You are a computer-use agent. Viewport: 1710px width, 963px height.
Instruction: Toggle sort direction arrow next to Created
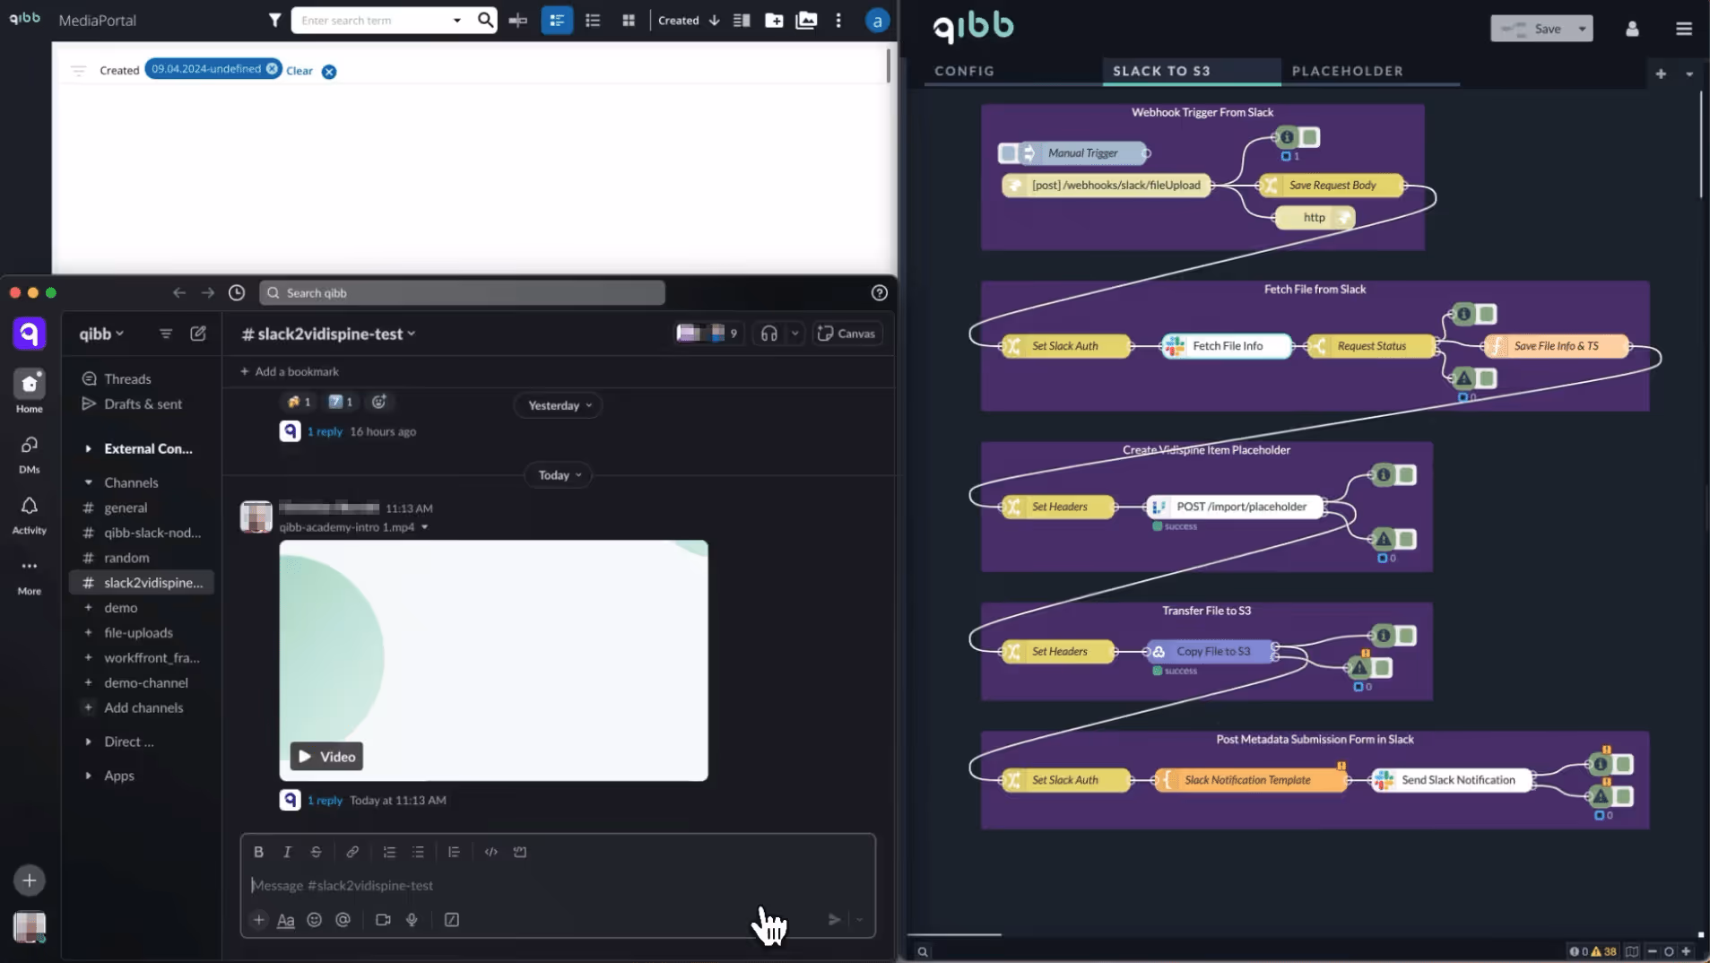(715, 20)
